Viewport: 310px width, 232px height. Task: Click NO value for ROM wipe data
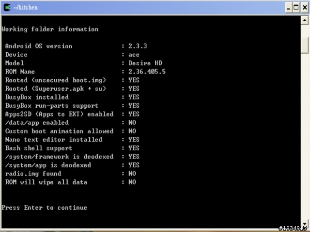132,182
